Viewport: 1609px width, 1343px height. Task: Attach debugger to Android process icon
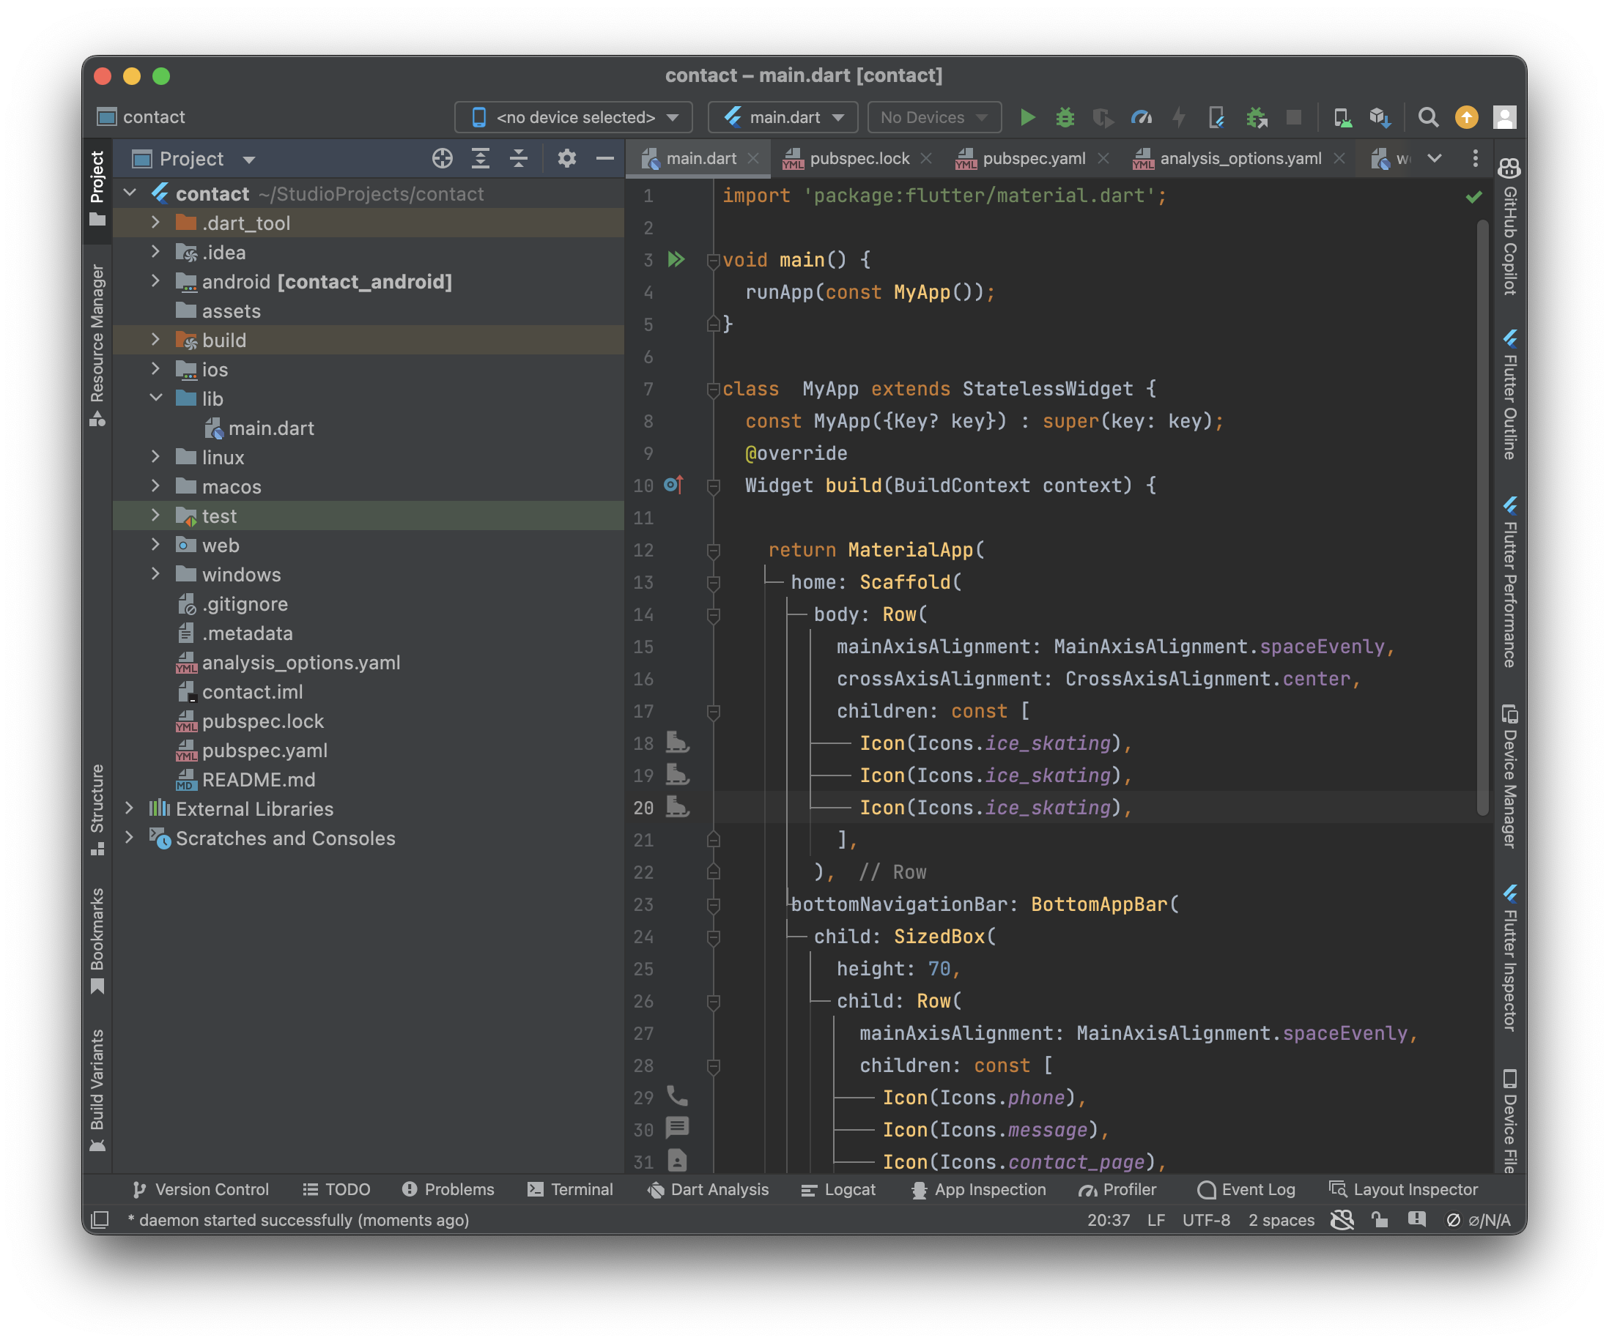[1256, 117]
